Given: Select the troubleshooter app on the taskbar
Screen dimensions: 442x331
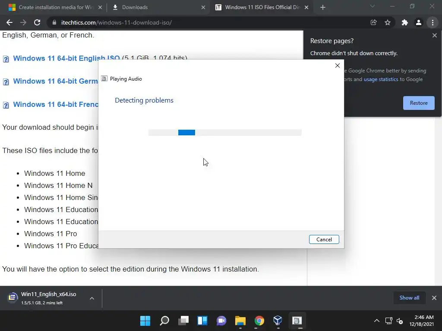Looking at the screenshot, I should click(297, 321).
